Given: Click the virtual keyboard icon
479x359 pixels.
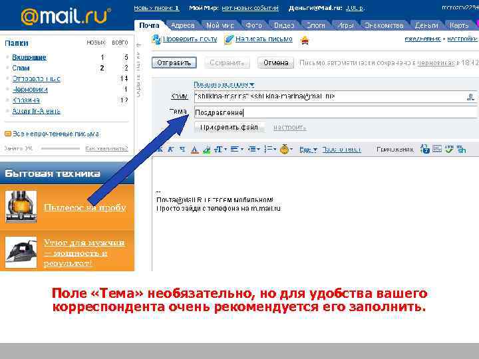Looking at the screenshot, I should click(x=437, y=149).
